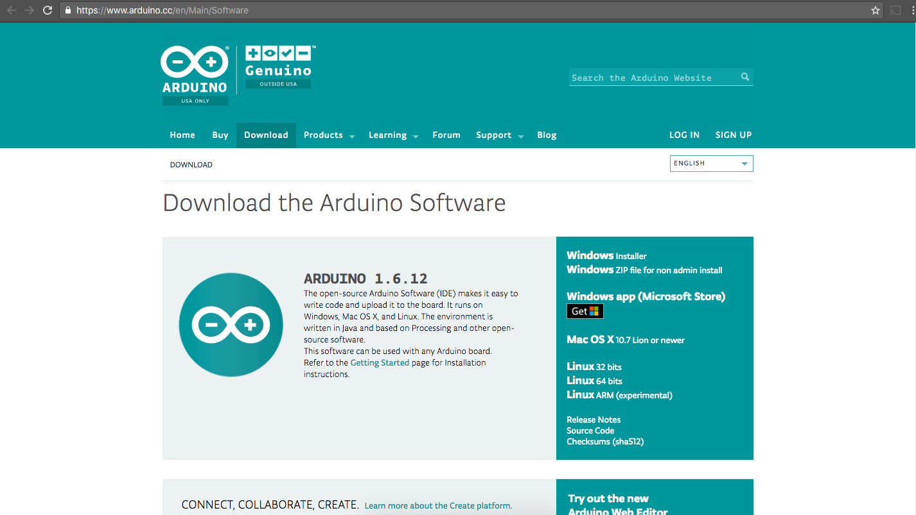This screenshot has height=515, width=916.
Task: Click the LOG IN link
Action: point(684,135)
